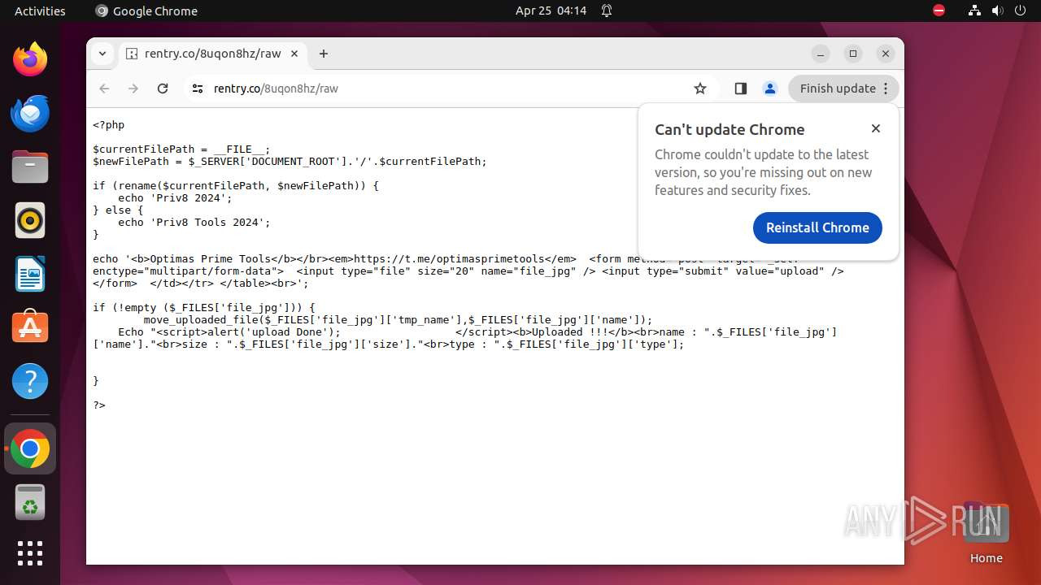Open the Activities overview
1041x585 pixels.
(x=40, y=11)
